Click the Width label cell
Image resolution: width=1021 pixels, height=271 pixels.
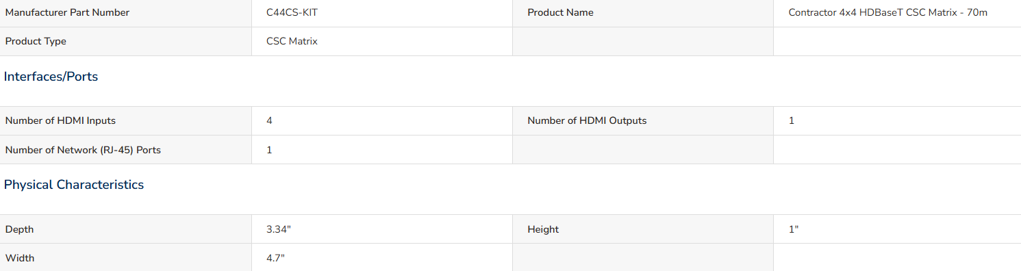[126, 257]
